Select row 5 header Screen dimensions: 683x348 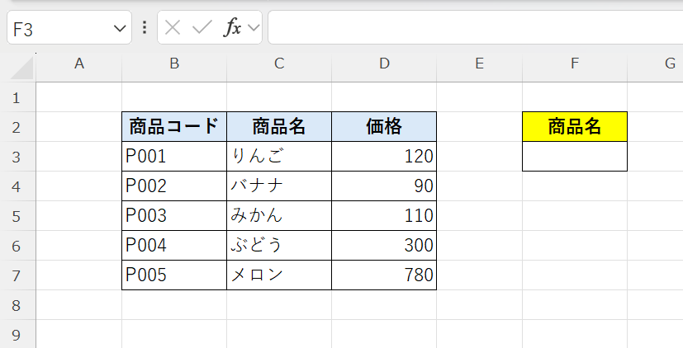[17, 215]
